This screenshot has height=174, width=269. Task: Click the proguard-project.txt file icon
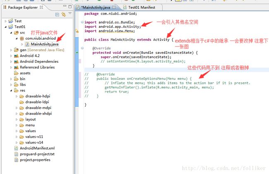[x=16, y=154]
